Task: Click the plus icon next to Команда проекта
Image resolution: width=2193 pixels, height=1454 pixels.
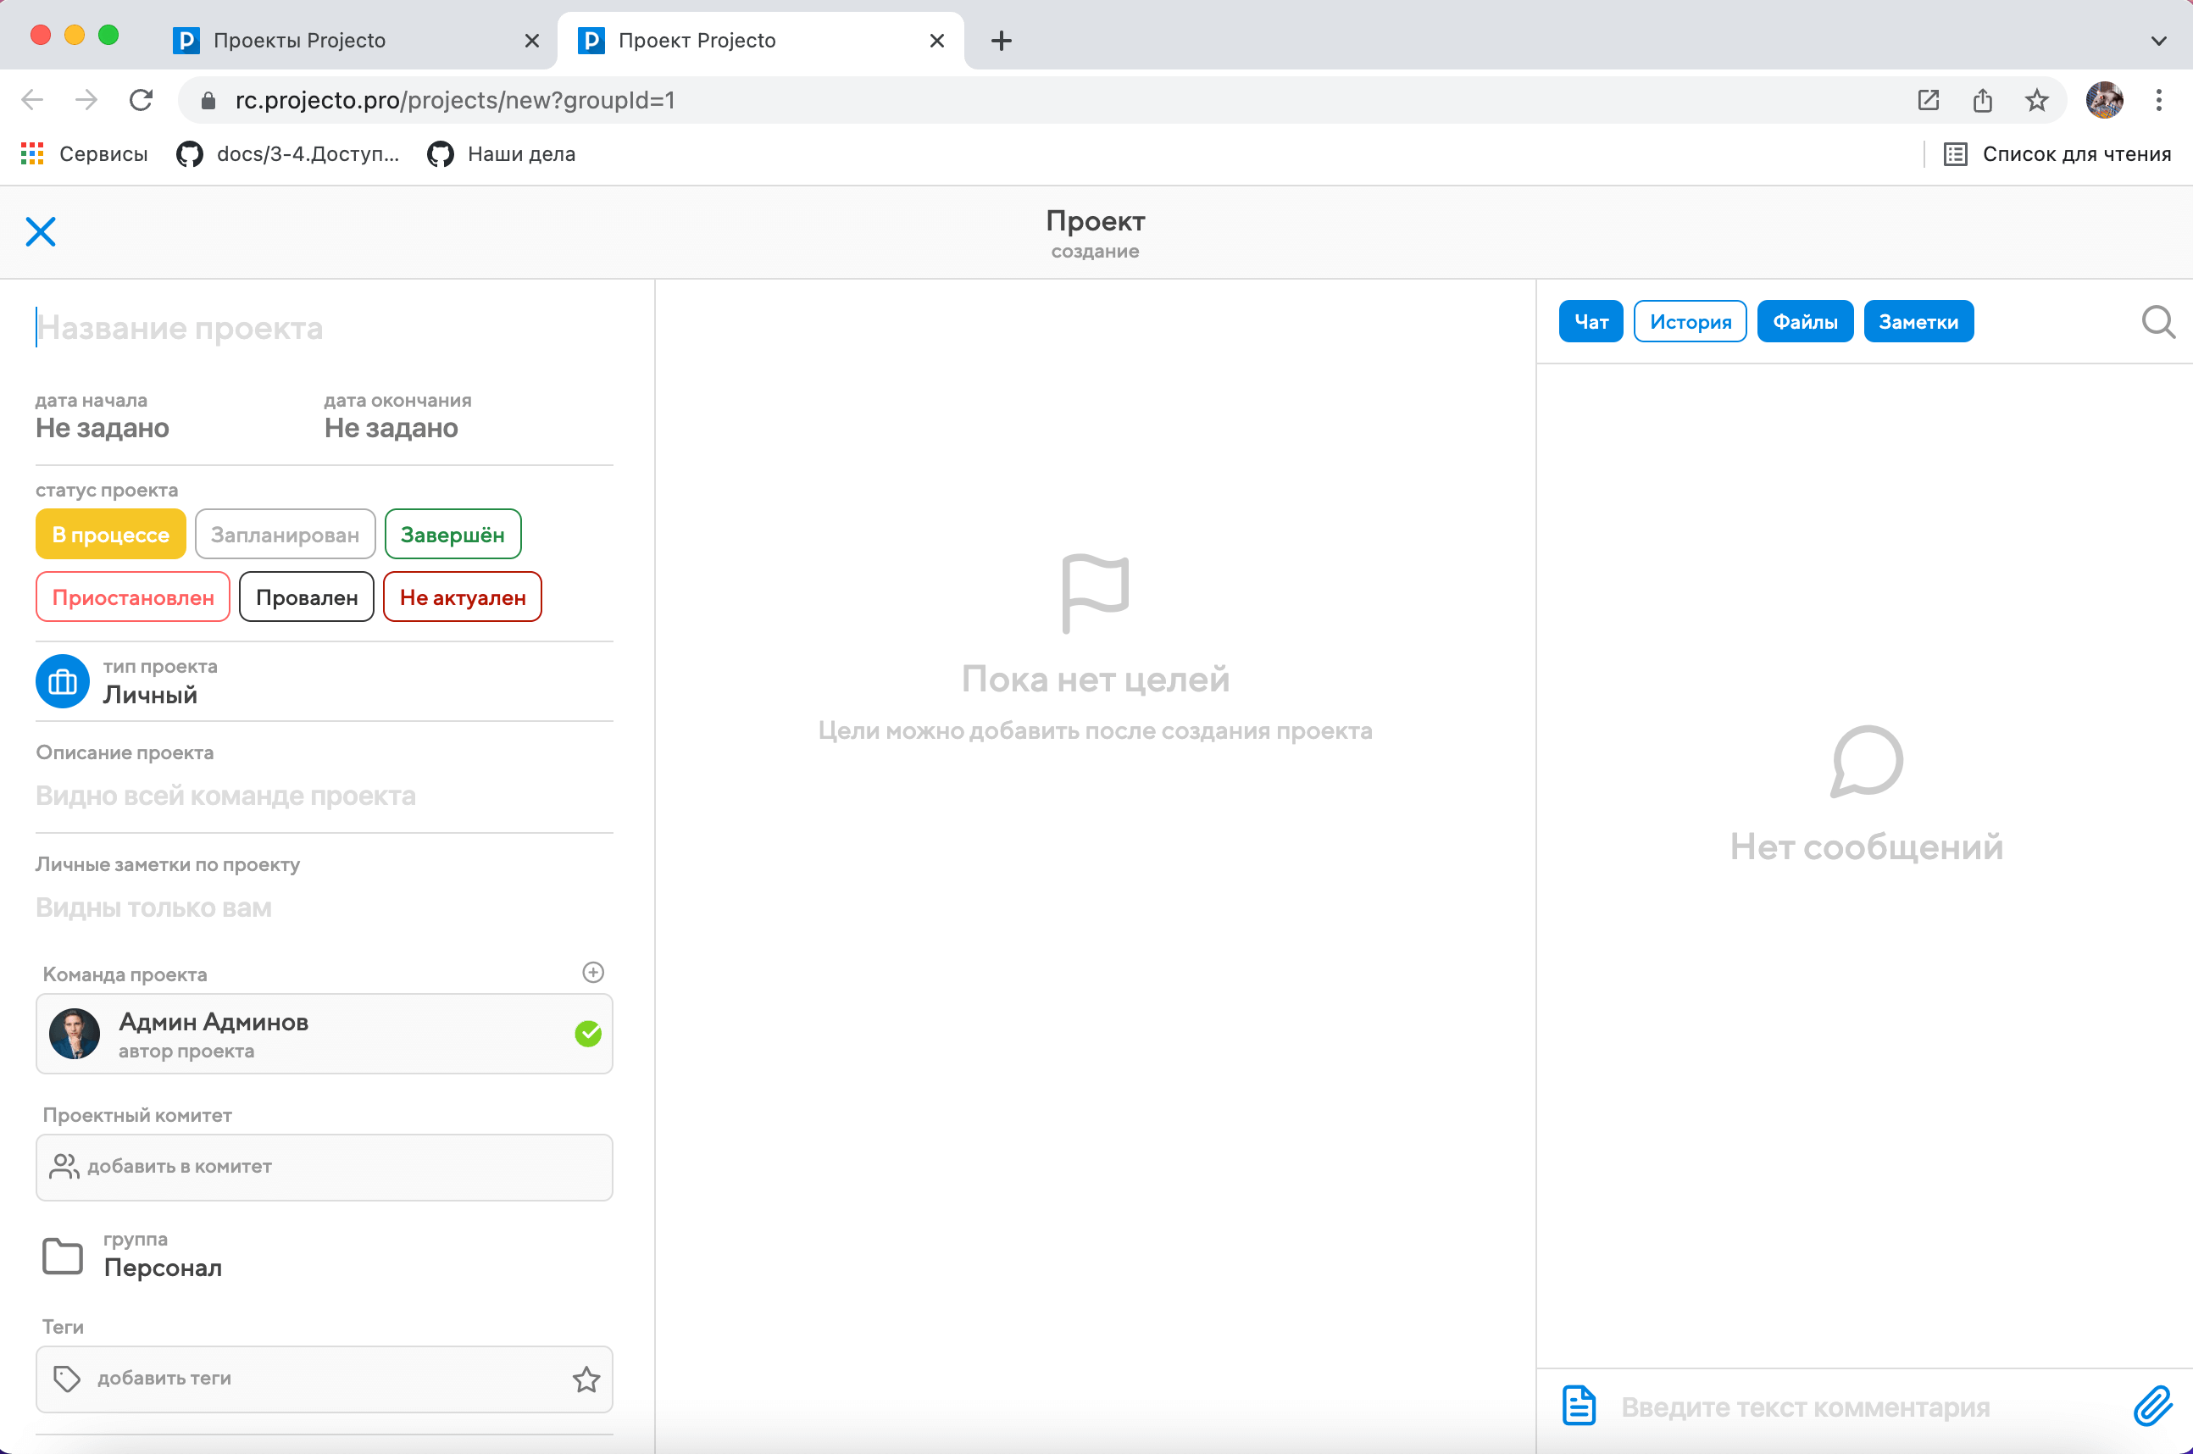Action: pos(593,973)
